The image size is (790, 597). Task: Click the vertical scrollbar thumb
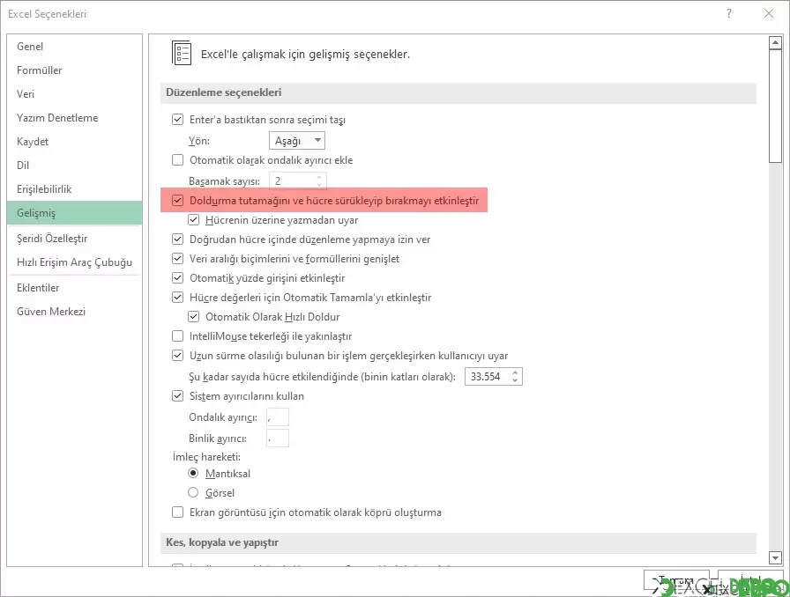[x=775, y=107]
